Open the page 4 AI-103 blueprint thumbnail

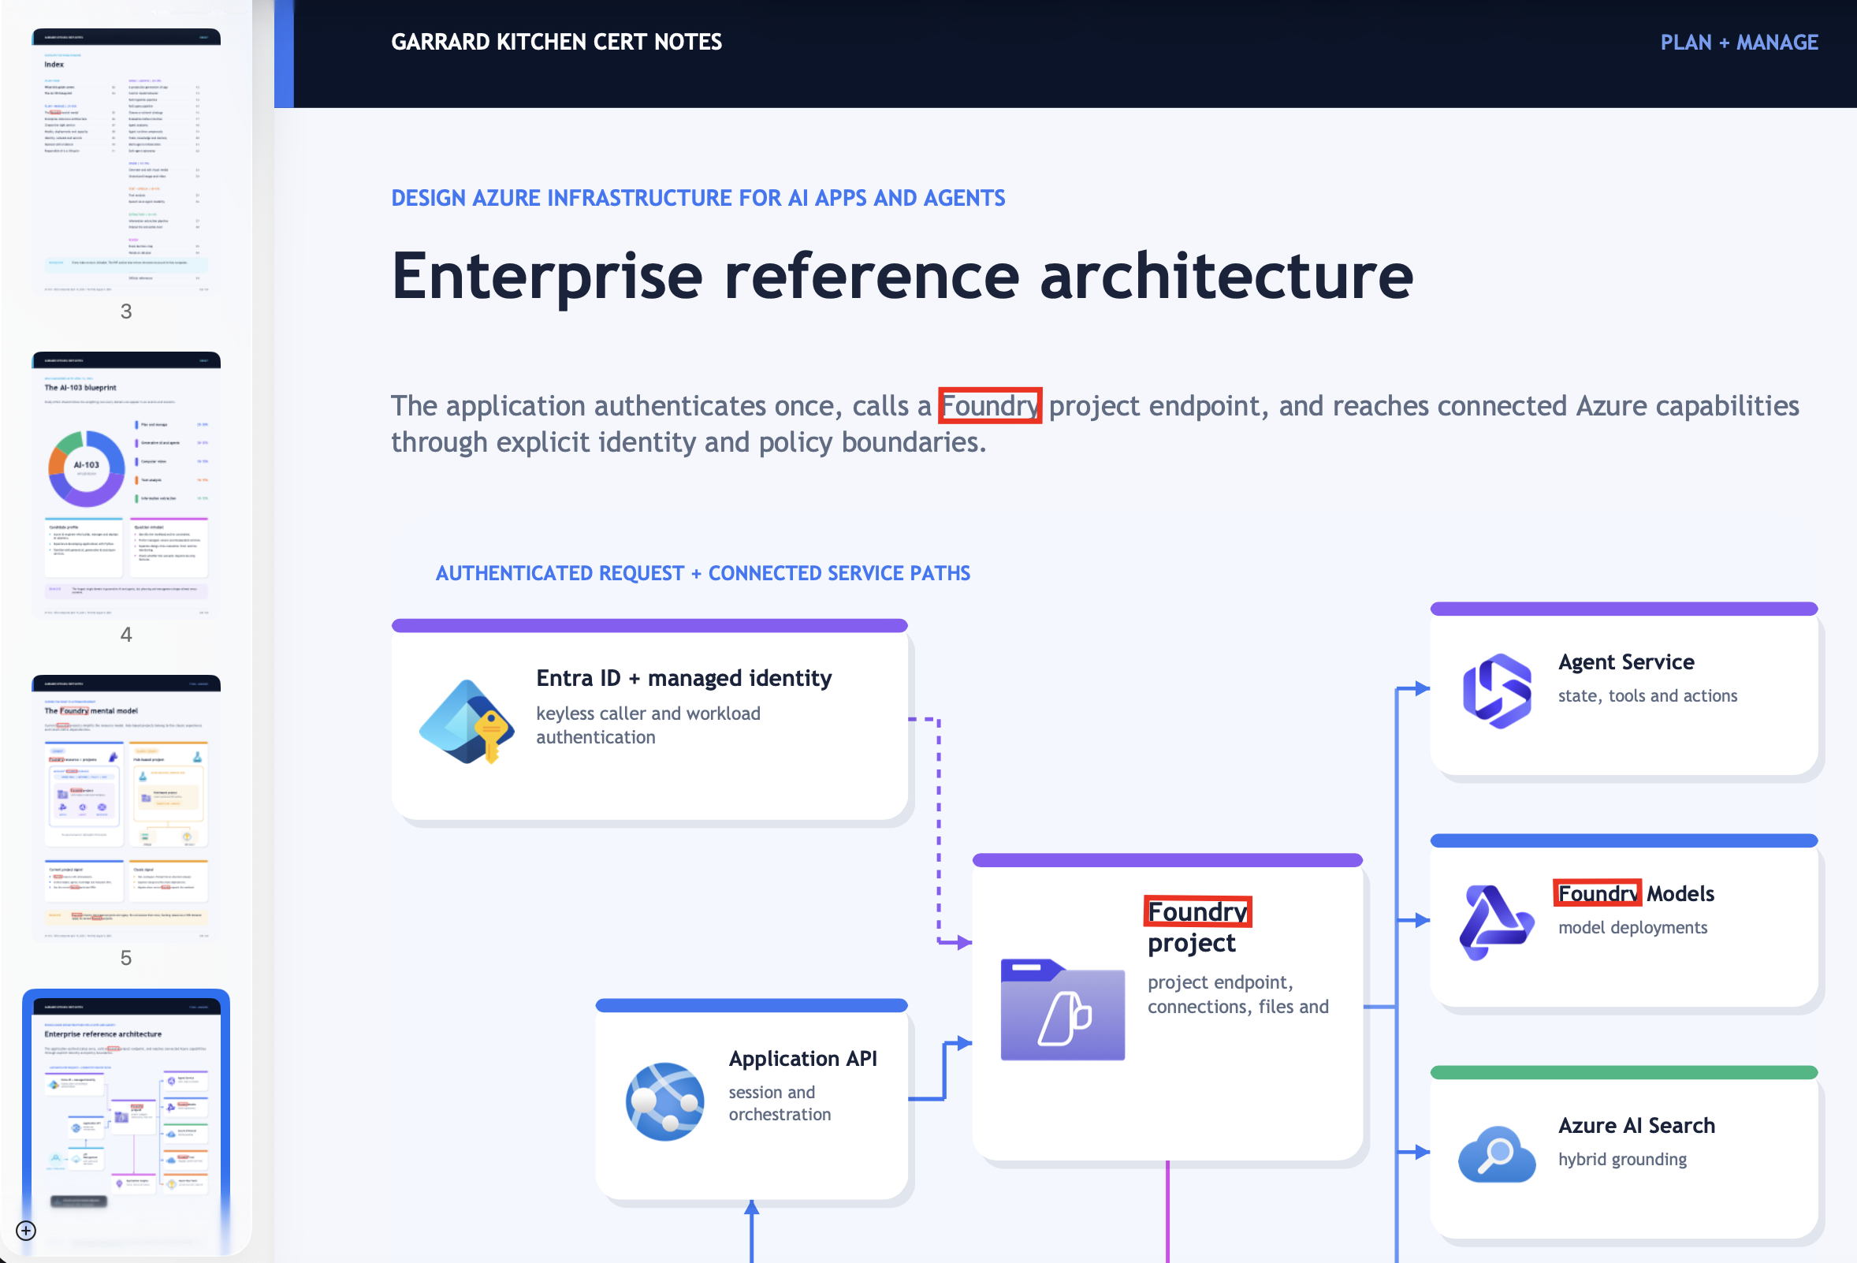[126, 484]
